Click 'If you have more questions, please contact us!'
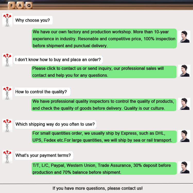Viewport: 193px width, 193px height. pyautogui.click(x=98, y=188)
